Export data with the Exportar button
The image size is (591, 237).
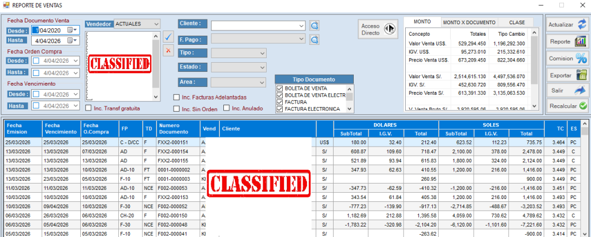pos(567,74)
